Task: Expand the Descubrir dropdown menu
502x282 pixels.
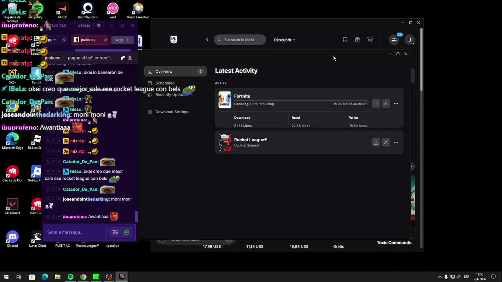Action: click(284, 40)
